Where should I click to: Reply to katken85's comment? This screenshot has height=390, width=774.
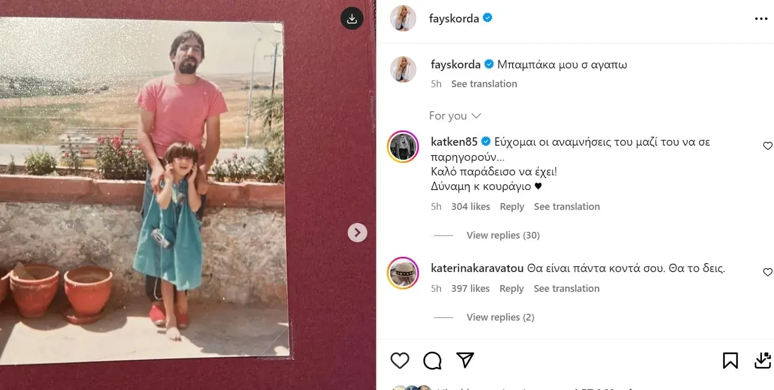(x=512, y=207)
